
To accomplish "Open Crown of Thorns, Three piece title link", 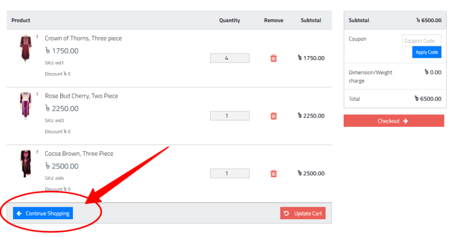I will 83,38.
